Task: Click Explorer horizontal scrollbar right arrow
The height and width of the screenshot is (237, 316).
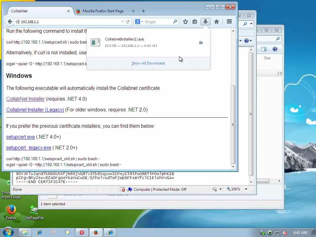Action: (279, 181)
